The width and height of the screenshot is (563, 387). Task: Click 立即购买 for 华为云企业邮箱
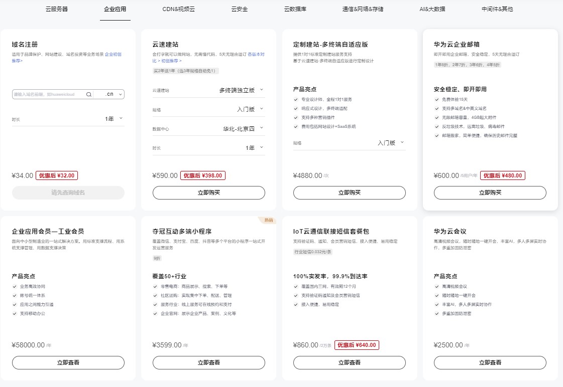pyautogui.click(x=490, y=193)
